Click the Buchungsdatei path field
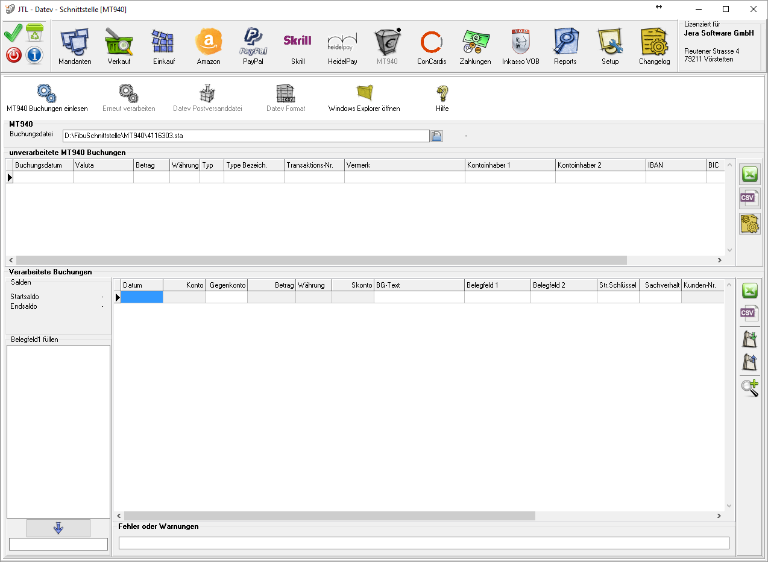Screen dimensions: 768x562 [246, 136]
